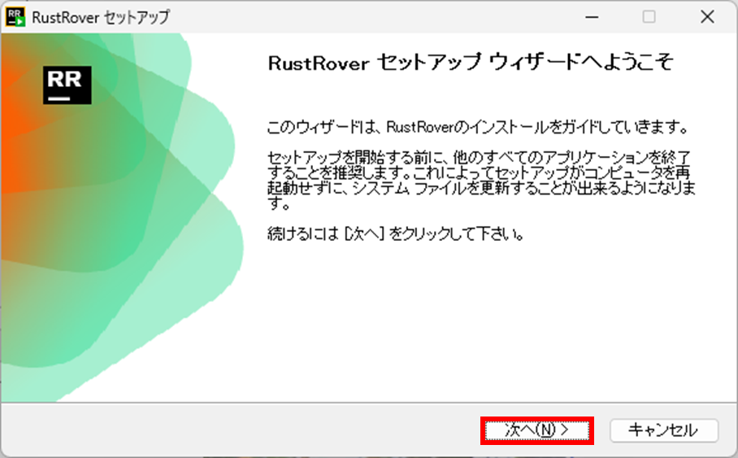738x458 pixels.
Task: Close the RustRover setup window
Action: [x=707, y=17]
